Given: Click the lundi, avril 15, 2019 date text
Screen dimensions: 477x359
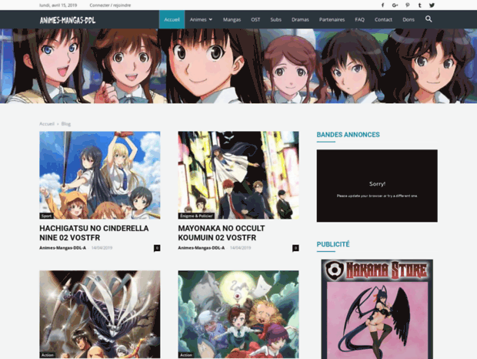Looking at the screenshot, I should (x=58, y=5).
